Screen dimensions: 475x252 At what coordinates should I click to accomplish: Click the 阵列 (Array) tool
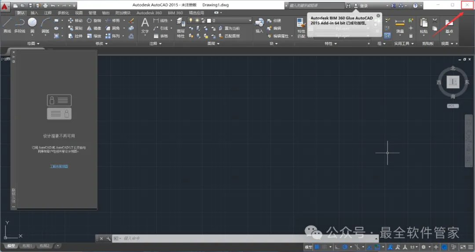[113, 36]
